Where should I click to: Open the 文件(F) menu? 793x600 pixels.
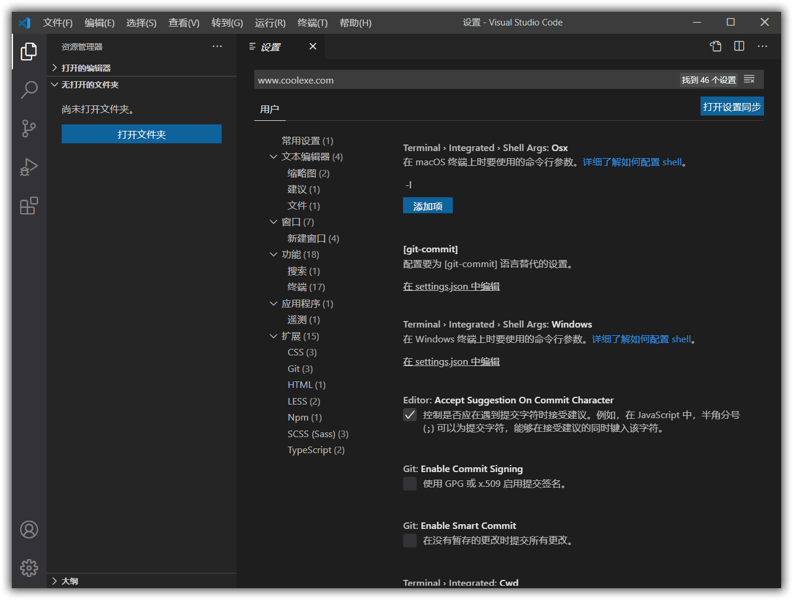tap(57, 23)
